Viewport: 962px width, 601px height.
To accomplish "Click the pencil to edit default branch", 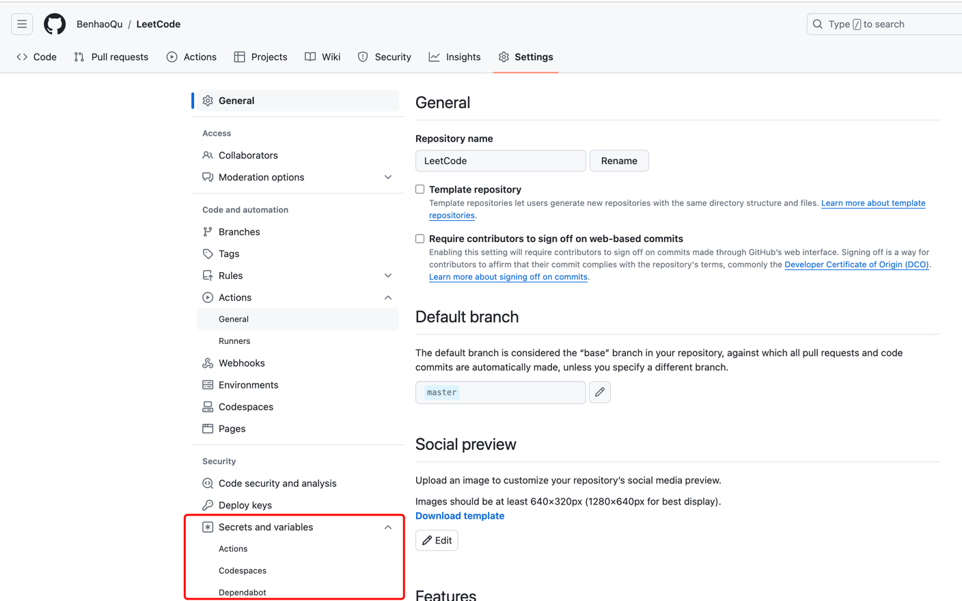I will [600, 392].
